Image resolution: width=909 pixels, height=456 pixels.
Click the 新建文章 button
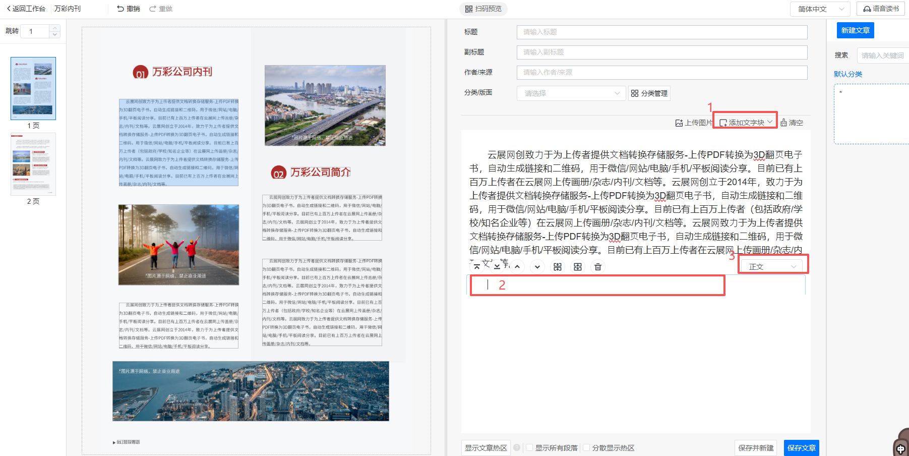coord(855,30)
